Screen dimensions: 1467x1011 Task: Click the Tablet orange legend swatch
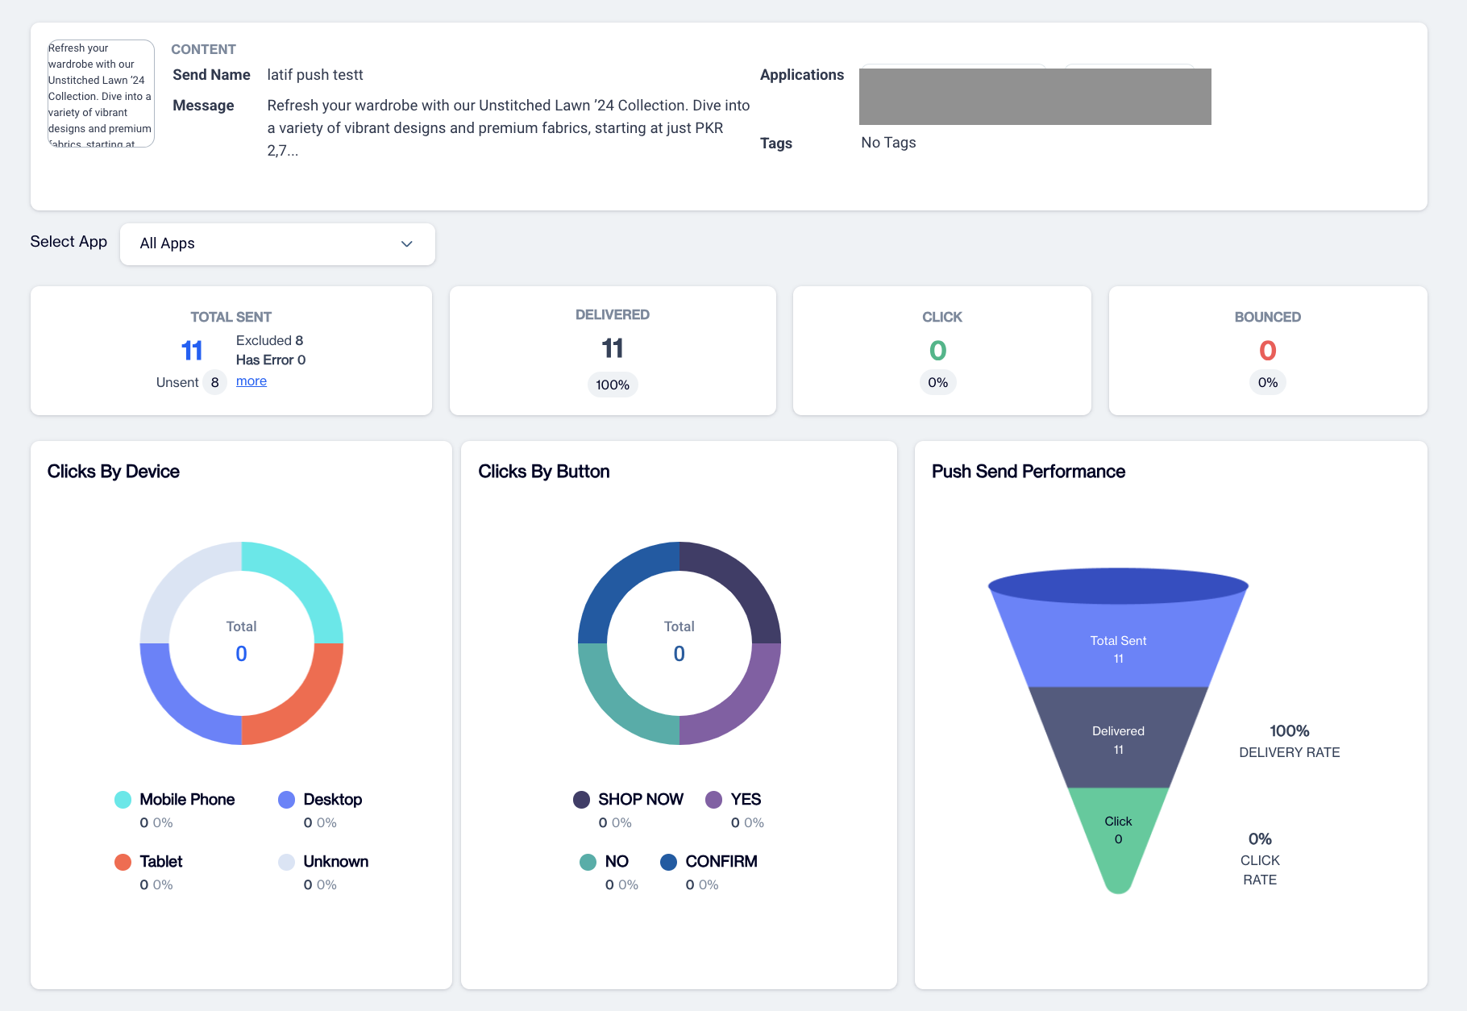pos(123,862)
